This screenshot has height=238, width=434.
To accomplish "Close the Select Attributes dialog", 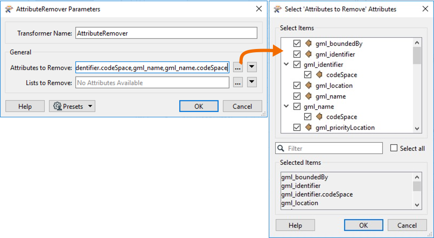I will click(425, 9).
